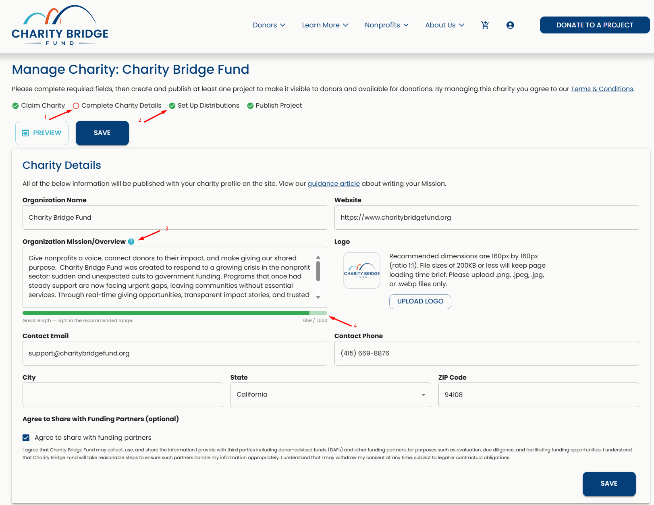Click the mission help question mark icon
The image size is (654, 505).
[x=131, y=242]
